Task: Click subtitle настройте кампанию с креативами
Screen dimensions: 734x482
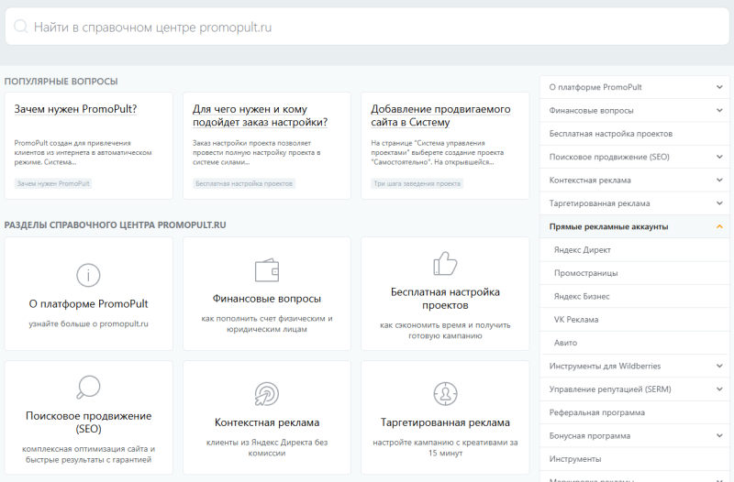Action: (445, 447)
